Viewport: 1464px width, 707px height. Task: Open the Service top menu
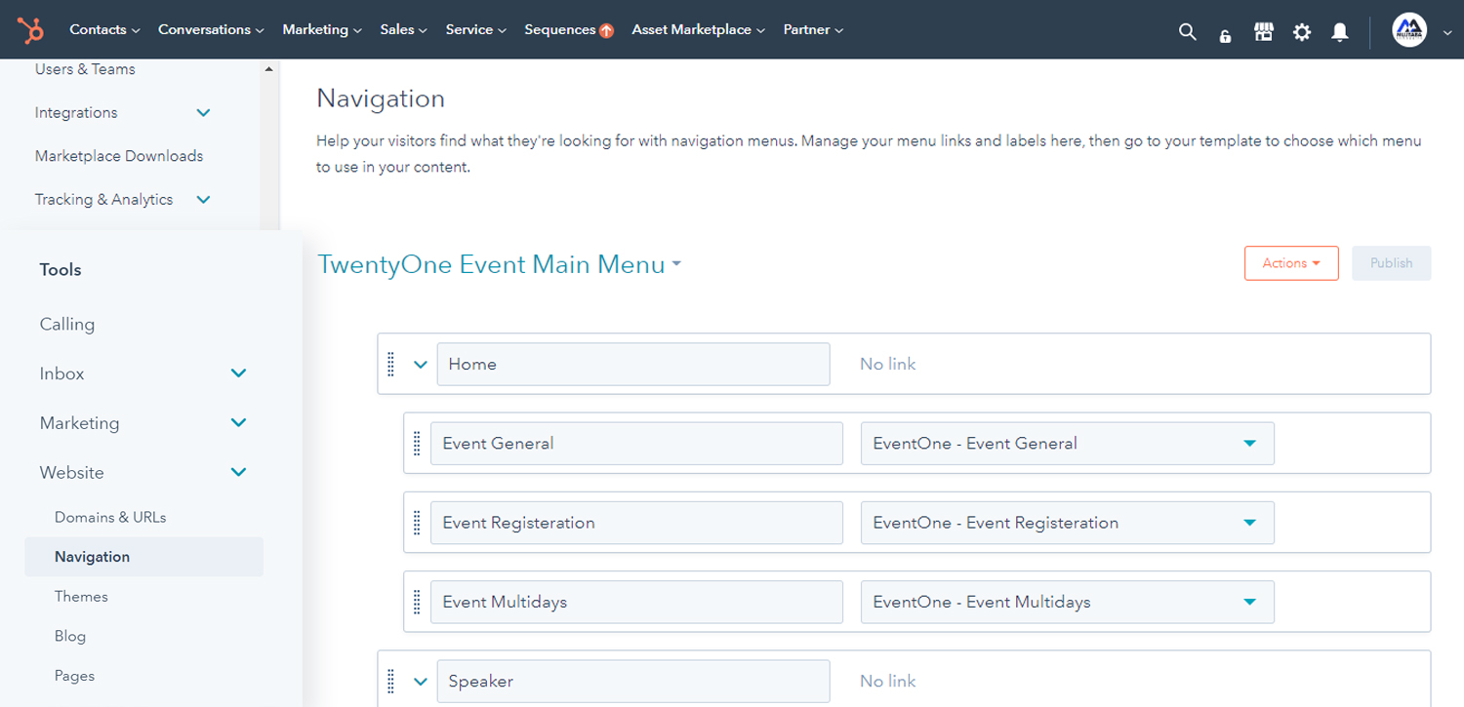475,30
